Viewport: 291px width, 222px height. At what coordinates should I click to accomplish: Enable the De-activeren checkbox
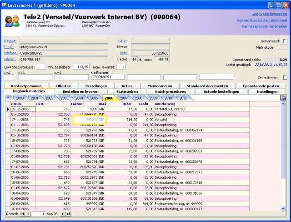[285, 77]
